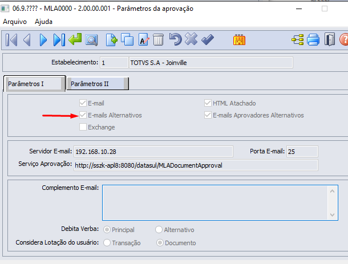
Task: Toggle the E-mail checkbox
Action: (x=83, y=103)
